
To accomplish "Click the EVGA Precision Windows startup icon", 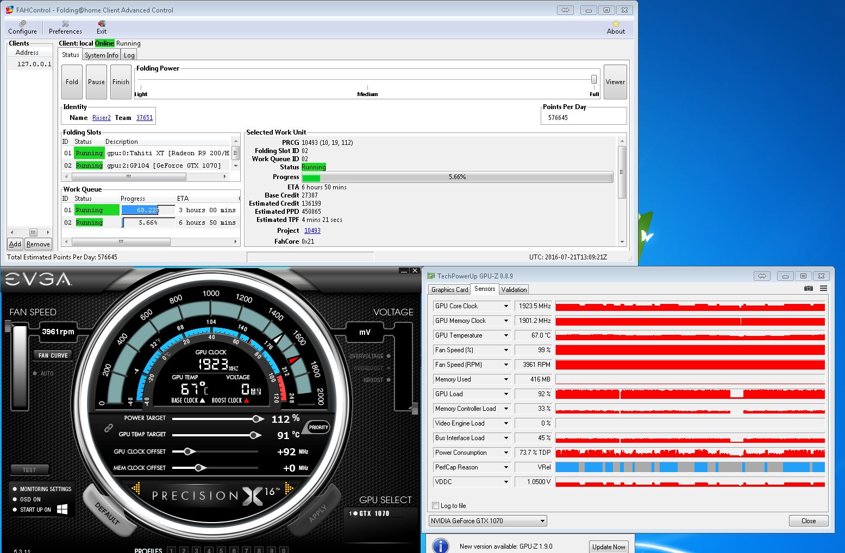I will coord(62,509).
